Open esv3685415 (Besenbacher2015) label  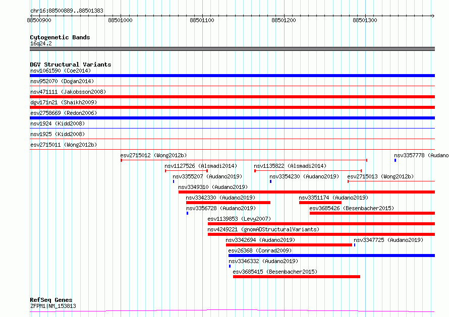[x=275, y=272]
